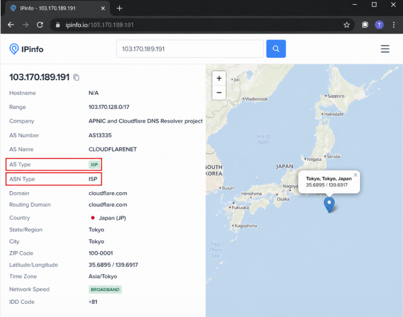This screenshot has width=403, height=317.
Task: Select the AS Number value AS13335
Action: 100,135
